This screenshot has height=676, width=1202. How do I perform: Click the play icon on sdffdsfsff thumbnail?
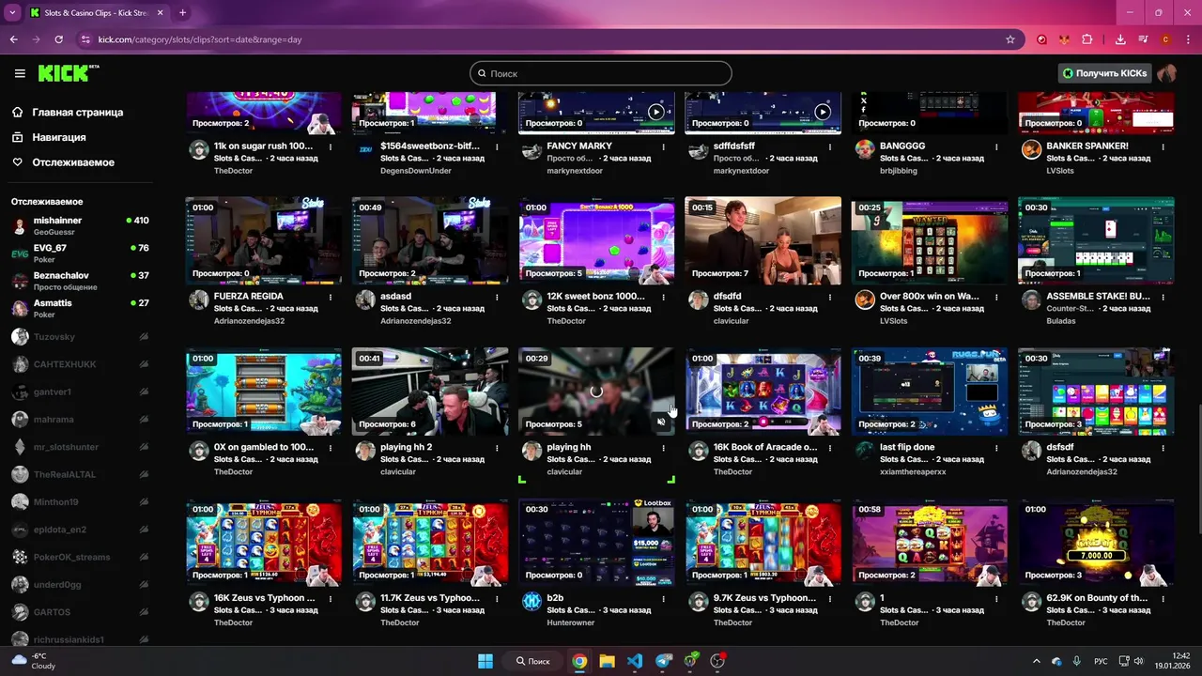tap(822, 112)
